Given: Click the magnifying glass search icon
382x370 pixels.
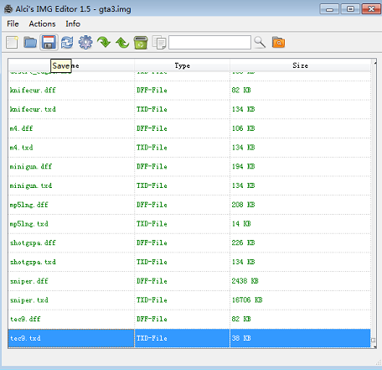Looking at the screenshot, I should (260, 43).
